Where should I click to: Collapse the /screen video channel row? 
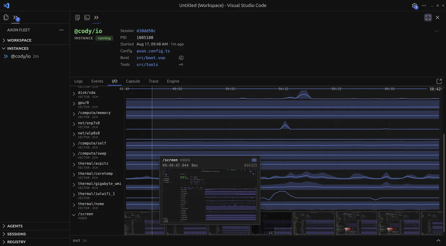pos(74,215)
